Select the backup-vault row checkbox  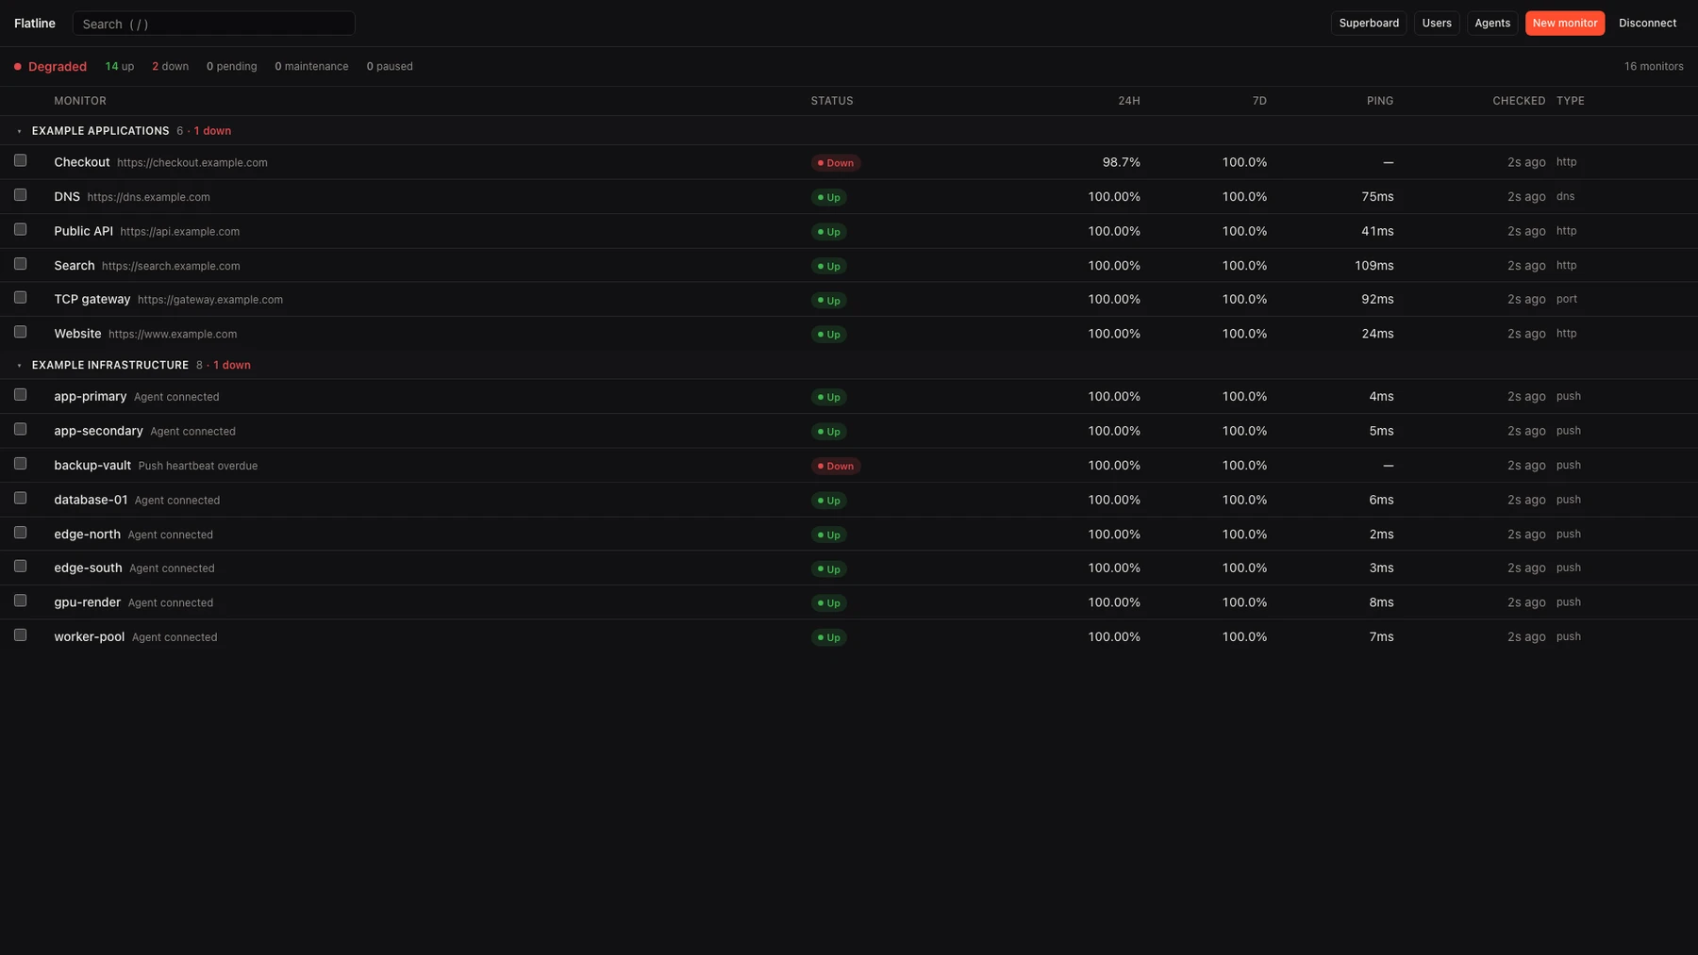point(20,464)
